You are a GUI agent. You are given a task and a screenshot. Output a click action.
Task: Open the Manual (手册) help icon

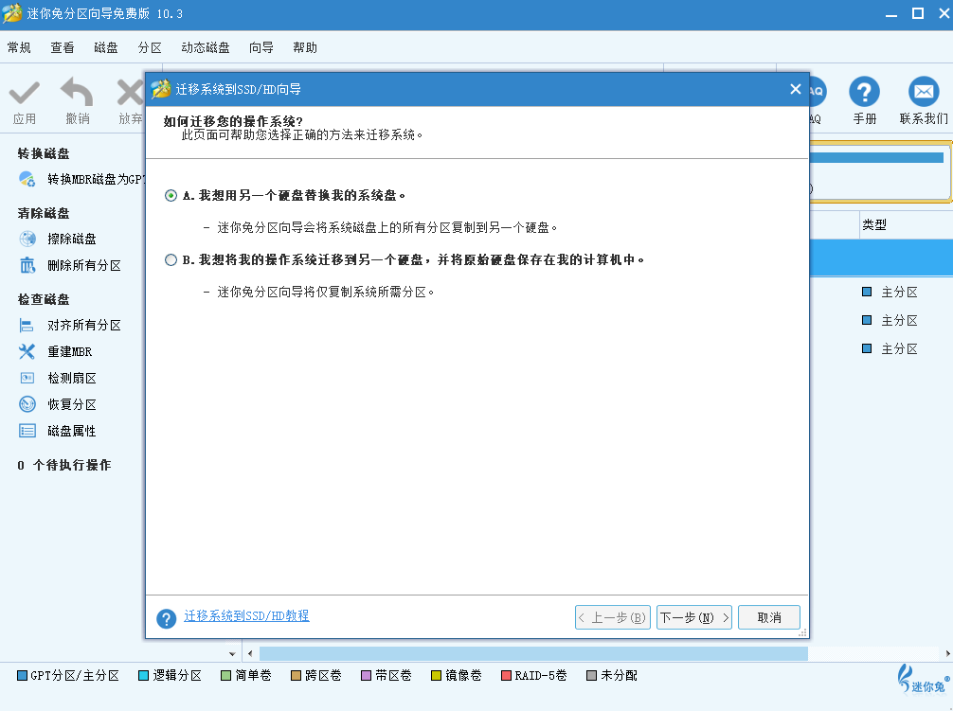click(x=864, y=93)
